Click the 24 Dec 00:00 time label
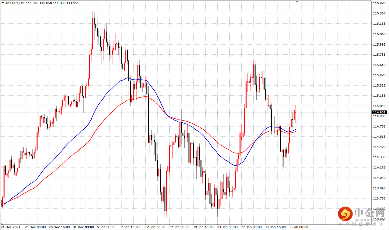 [x=35, y=227]
